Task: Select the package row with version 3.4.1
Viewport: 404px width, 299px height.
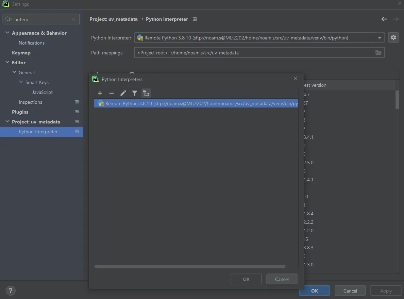Action: pyautogui.click(x=349, y=137)
